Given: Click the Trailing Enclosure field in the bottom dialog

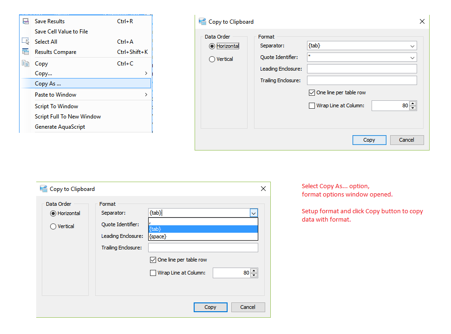Looking at the screenshot, I should 203,248.
